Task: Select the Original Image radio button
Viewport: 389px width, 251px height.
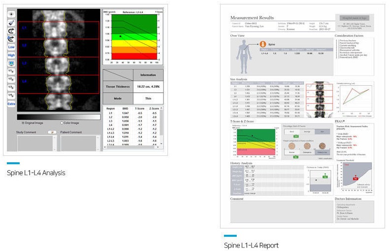Action: [23, 123]
